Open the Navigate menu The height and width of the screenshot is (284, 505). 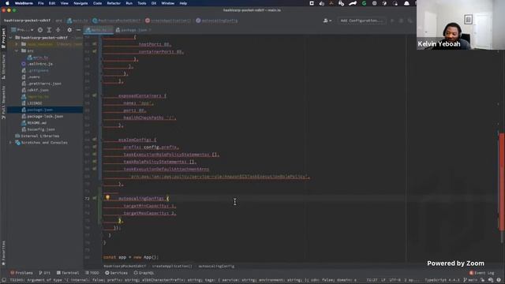coord(80,3)
